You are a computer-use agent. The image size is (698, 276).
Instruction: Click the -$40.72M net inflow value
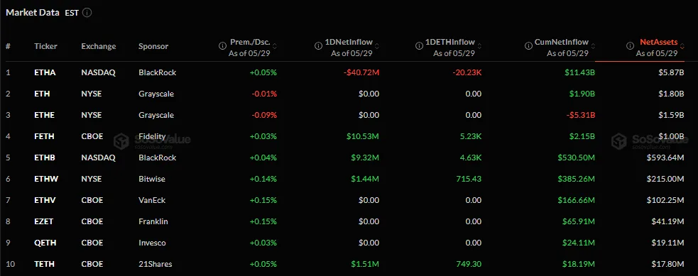(x=361, y=72)
